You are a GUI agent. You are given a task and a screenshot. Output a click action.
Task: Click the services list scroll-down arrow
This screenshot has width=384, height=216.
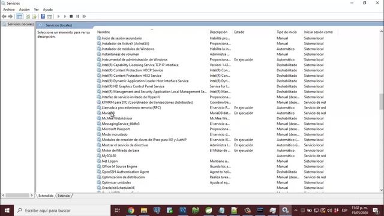tap(382, 190)
